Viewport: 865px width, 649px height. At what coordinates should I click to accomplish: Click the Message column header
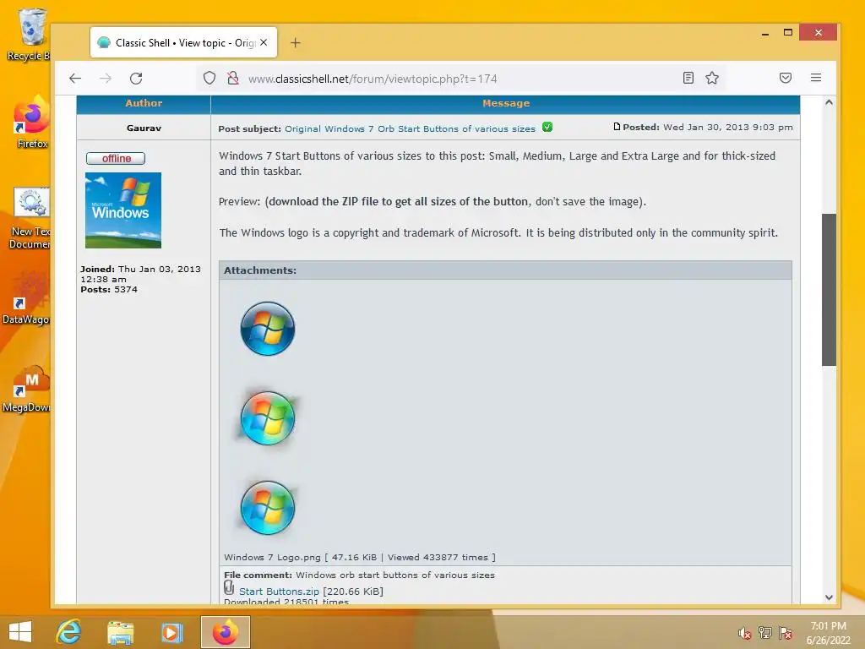(506, 103)
